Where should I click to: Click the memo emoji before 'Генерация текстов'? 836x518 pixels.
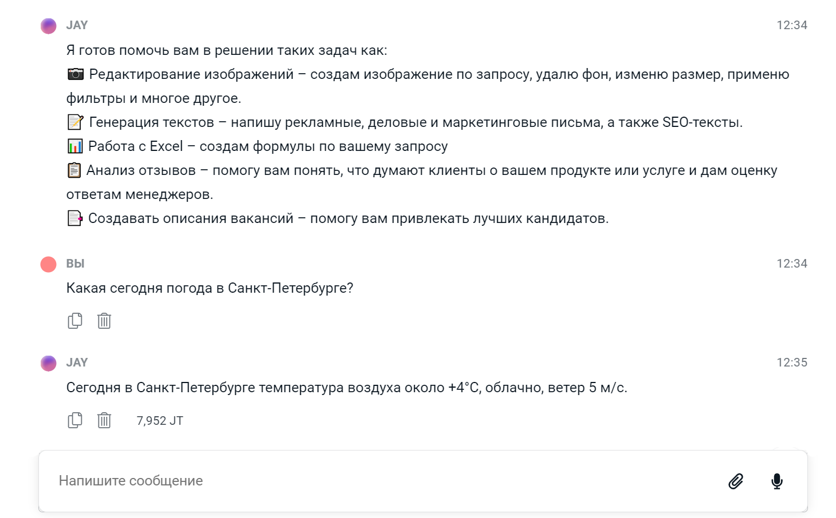tap(76, 122)
